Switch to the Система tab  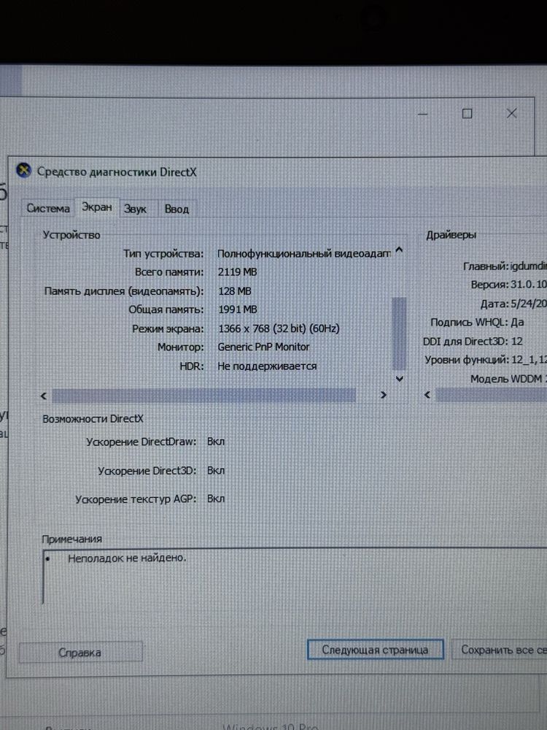[x=48, y=208]
